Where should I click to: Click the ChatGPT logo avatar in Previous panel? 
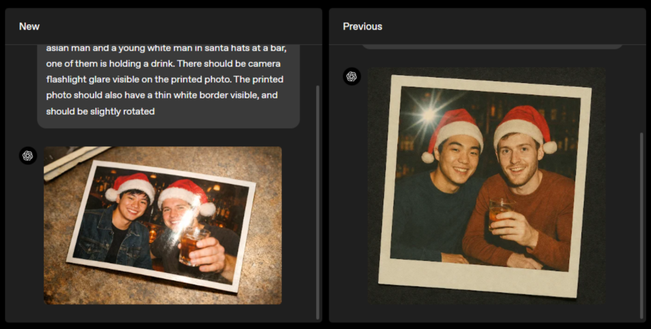click(351, 77)
